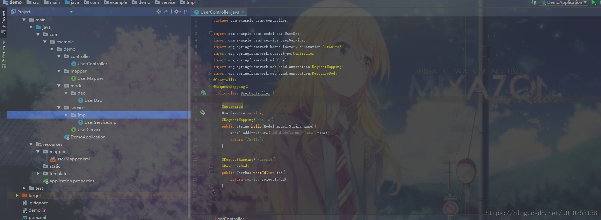Viewport: 601px width, 220px height.
Task: Click the UserController breadcrumb below the editor
Action: (229, 218)
